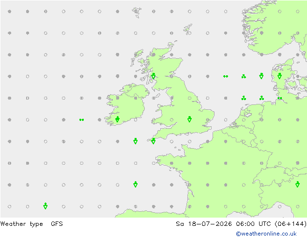Screen dimensions: 307x238
Task: Click the shower symbol in sea just west of Denmark
Action: pyautogui.click(x=261, y=76)
